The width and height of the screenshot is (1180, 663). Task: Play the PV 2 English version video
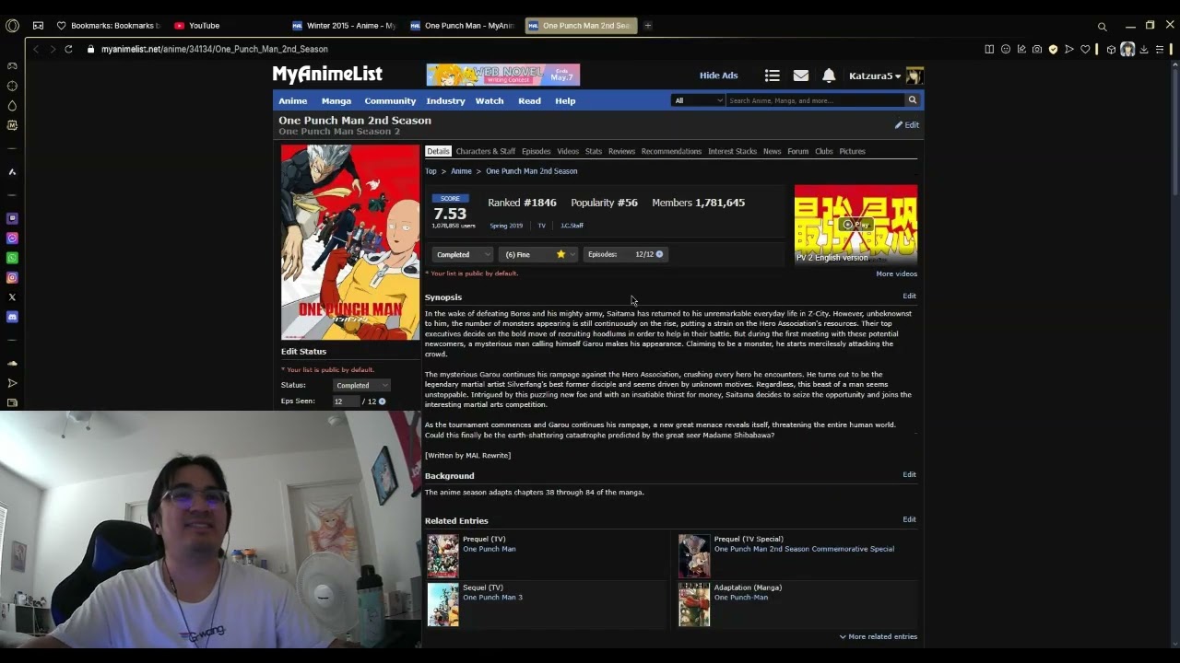[855, 224]
